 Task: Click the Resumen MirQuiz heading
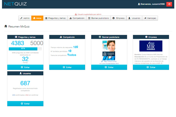[19, 27]
